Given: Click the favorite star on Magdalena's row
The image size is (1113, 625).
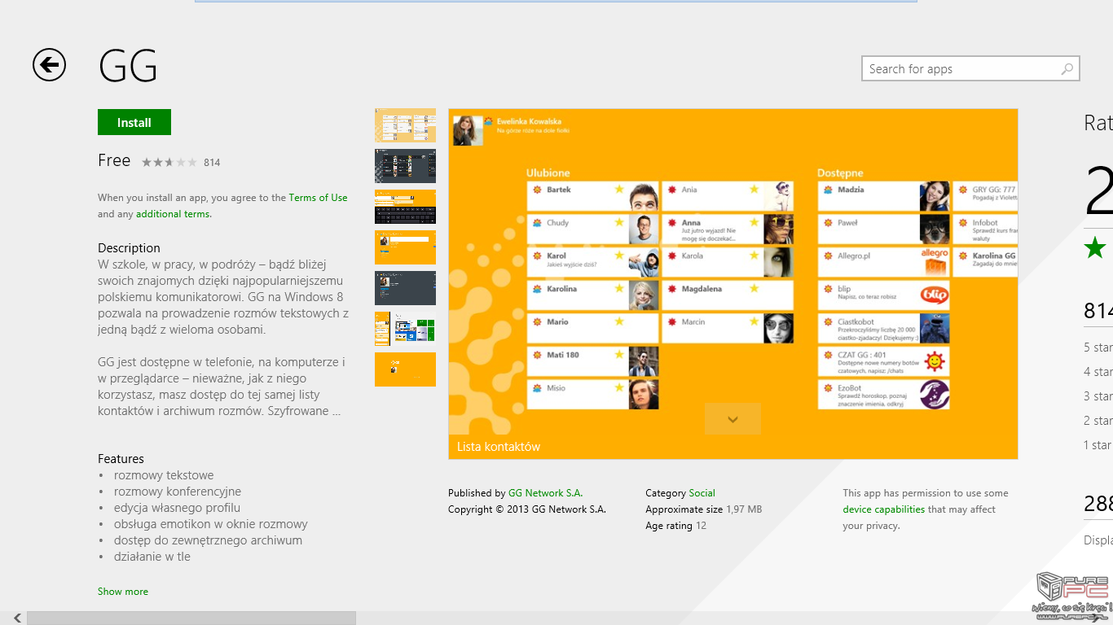Looking at the screenshot, I should (x=754, y=289).
